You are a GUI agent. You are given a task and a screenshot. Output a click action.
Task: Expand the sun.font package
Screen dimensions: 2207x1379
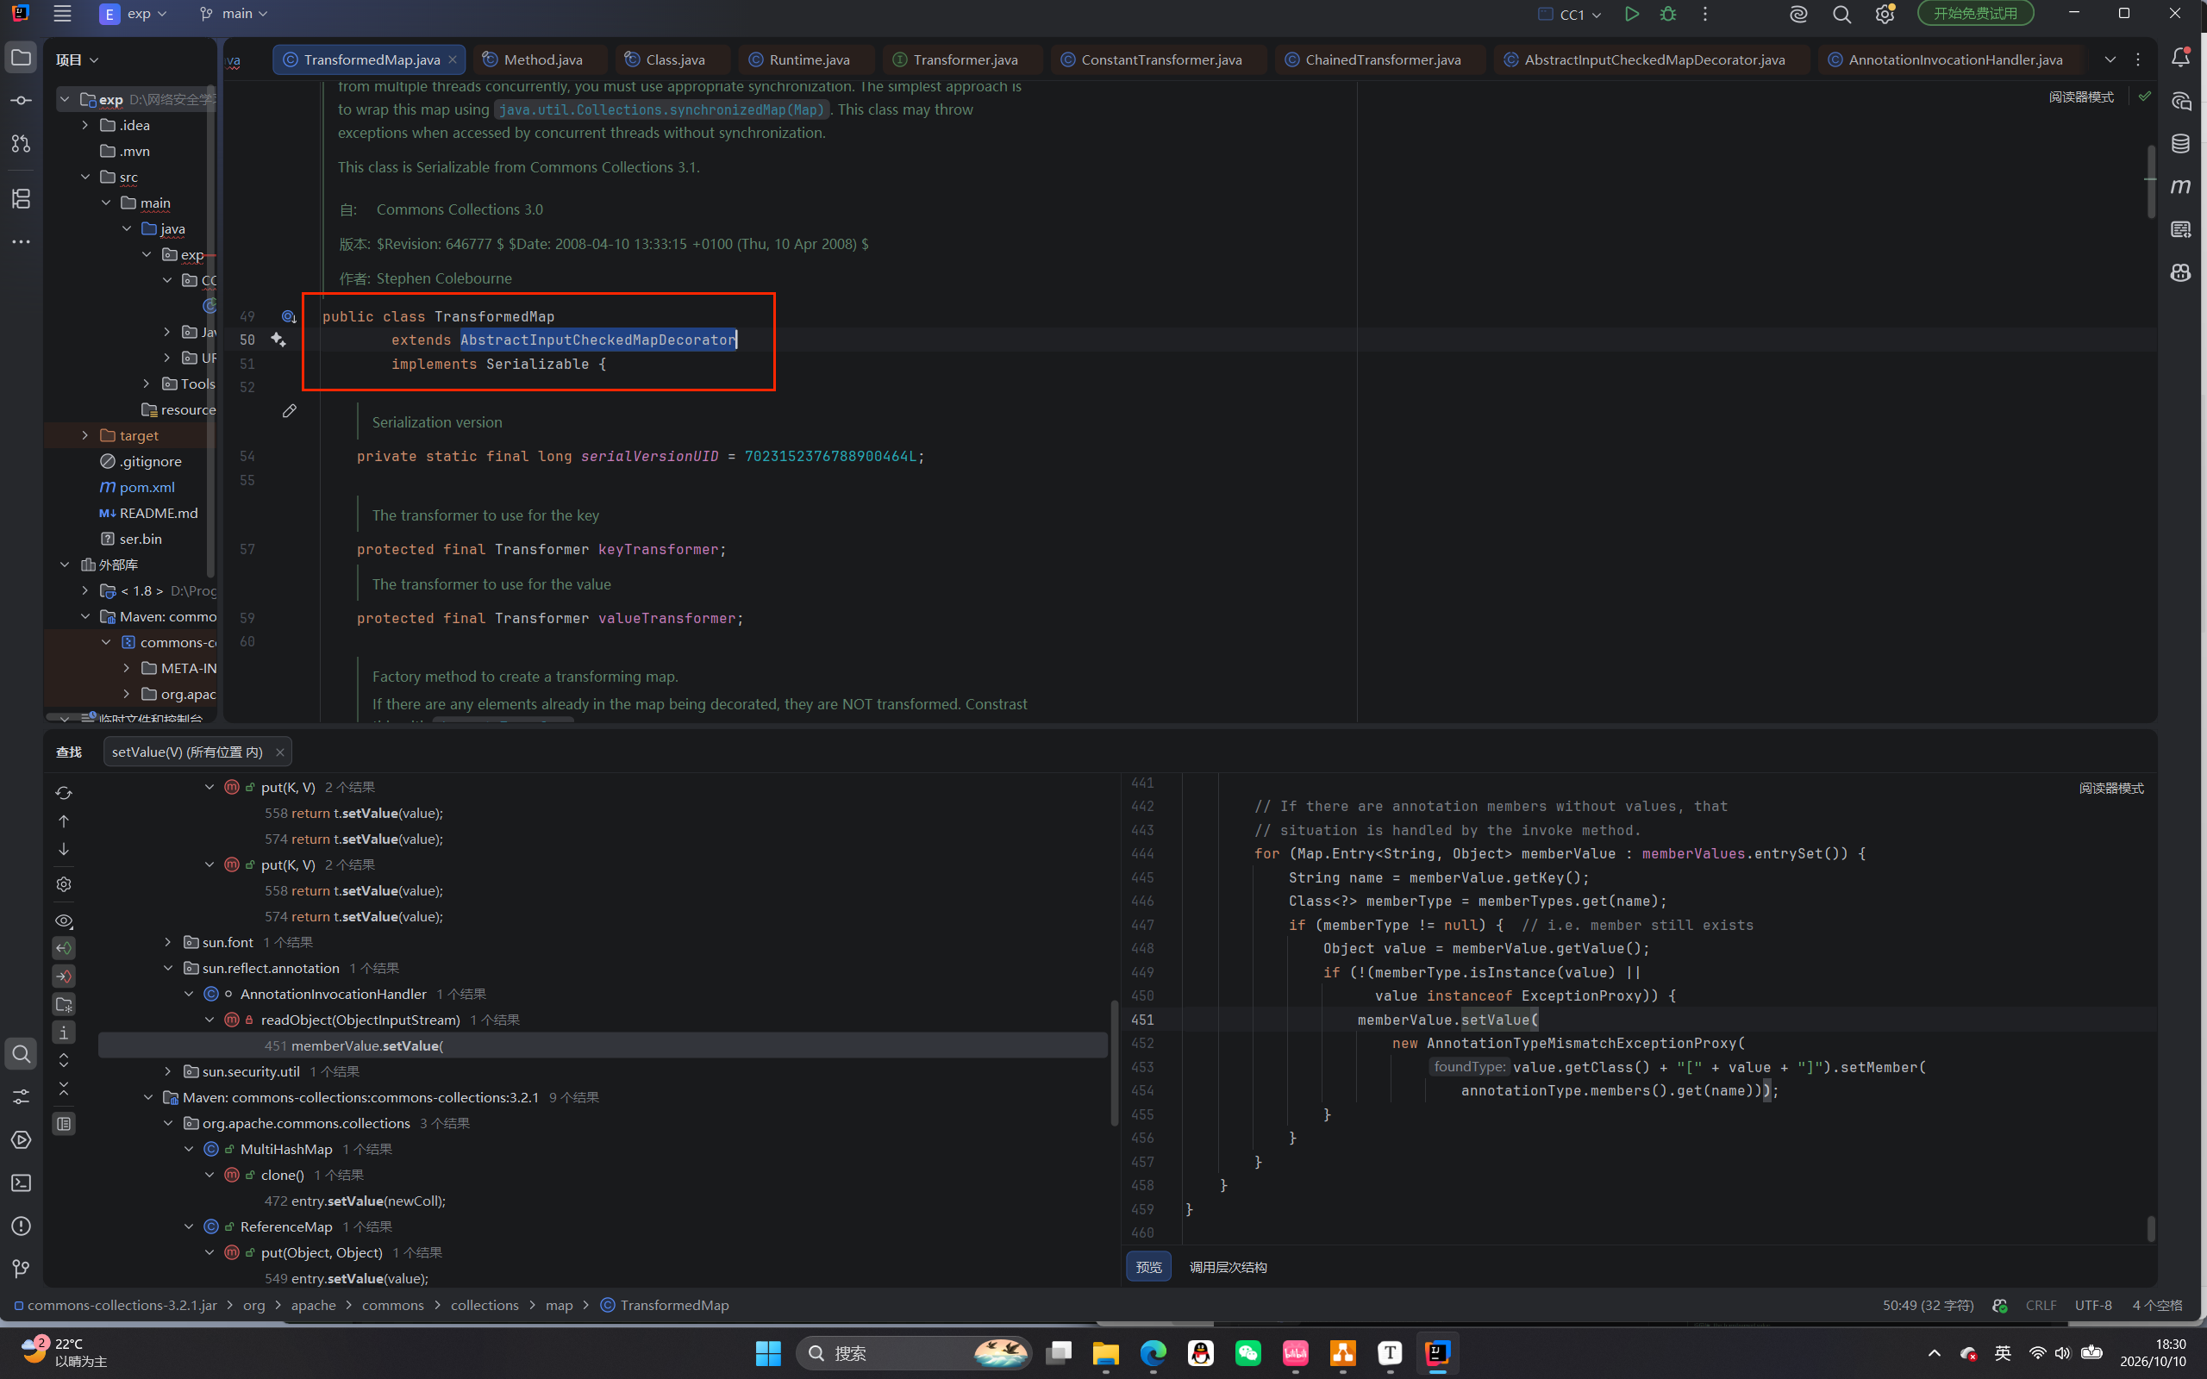coord(168,942)
